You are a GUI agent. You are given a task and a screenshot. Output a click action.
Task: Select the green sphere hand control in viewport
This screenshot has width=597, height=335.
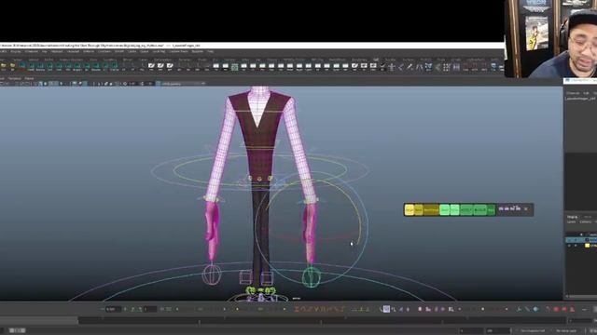coord(312,276)
